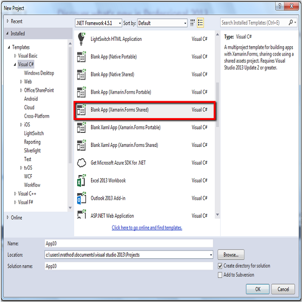
Task: Select the Cross-Platform category
Action: click(x=37, y=116)
